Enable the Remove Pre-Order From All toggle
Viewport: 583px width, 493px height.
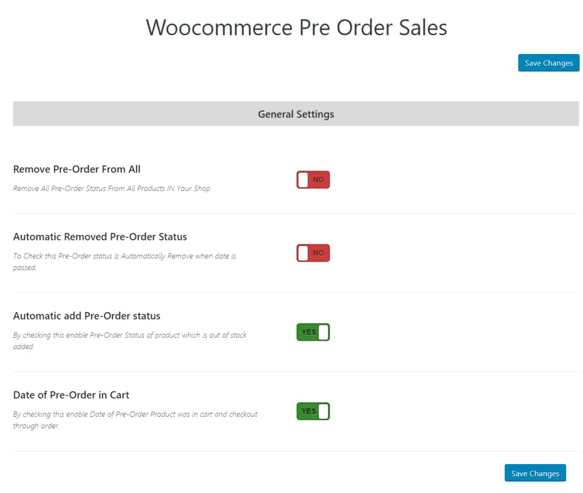pos(313,180)
